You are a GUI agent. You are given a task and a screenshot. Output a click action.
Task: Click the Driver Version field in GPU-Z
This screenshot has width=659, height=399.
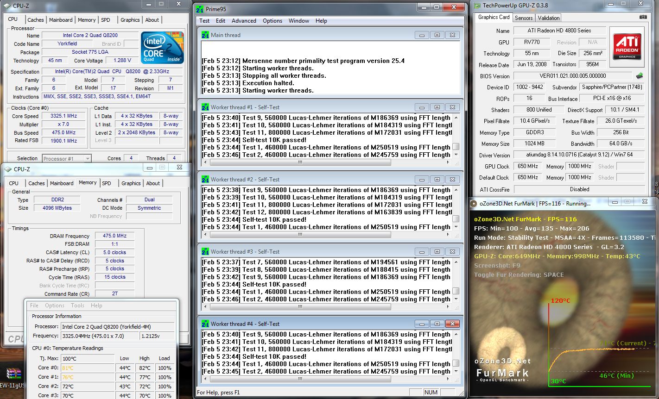click(x=579, y=155)
